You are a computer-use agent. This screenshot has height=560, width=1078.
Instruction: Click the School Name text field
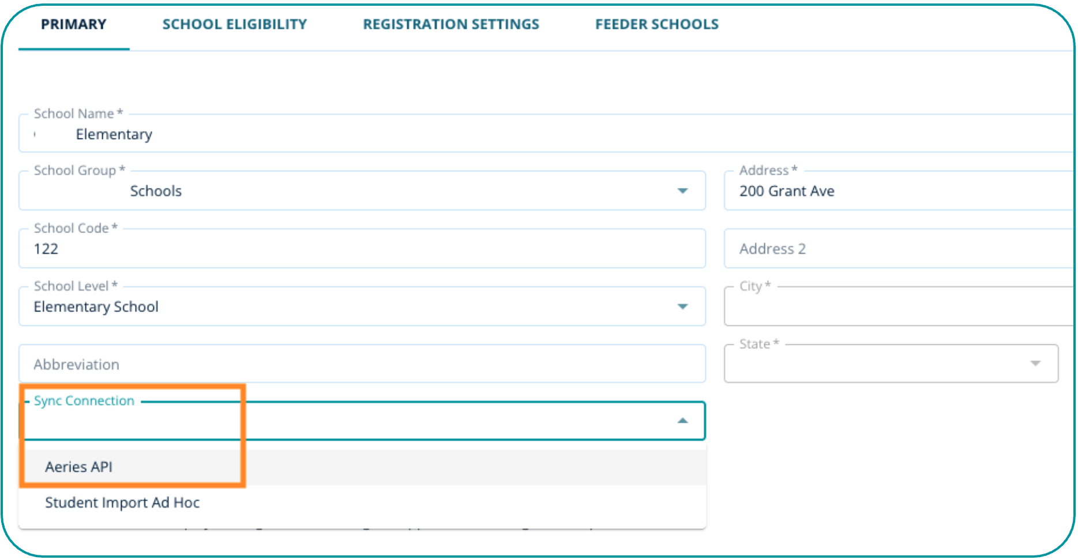pos(519,134)
